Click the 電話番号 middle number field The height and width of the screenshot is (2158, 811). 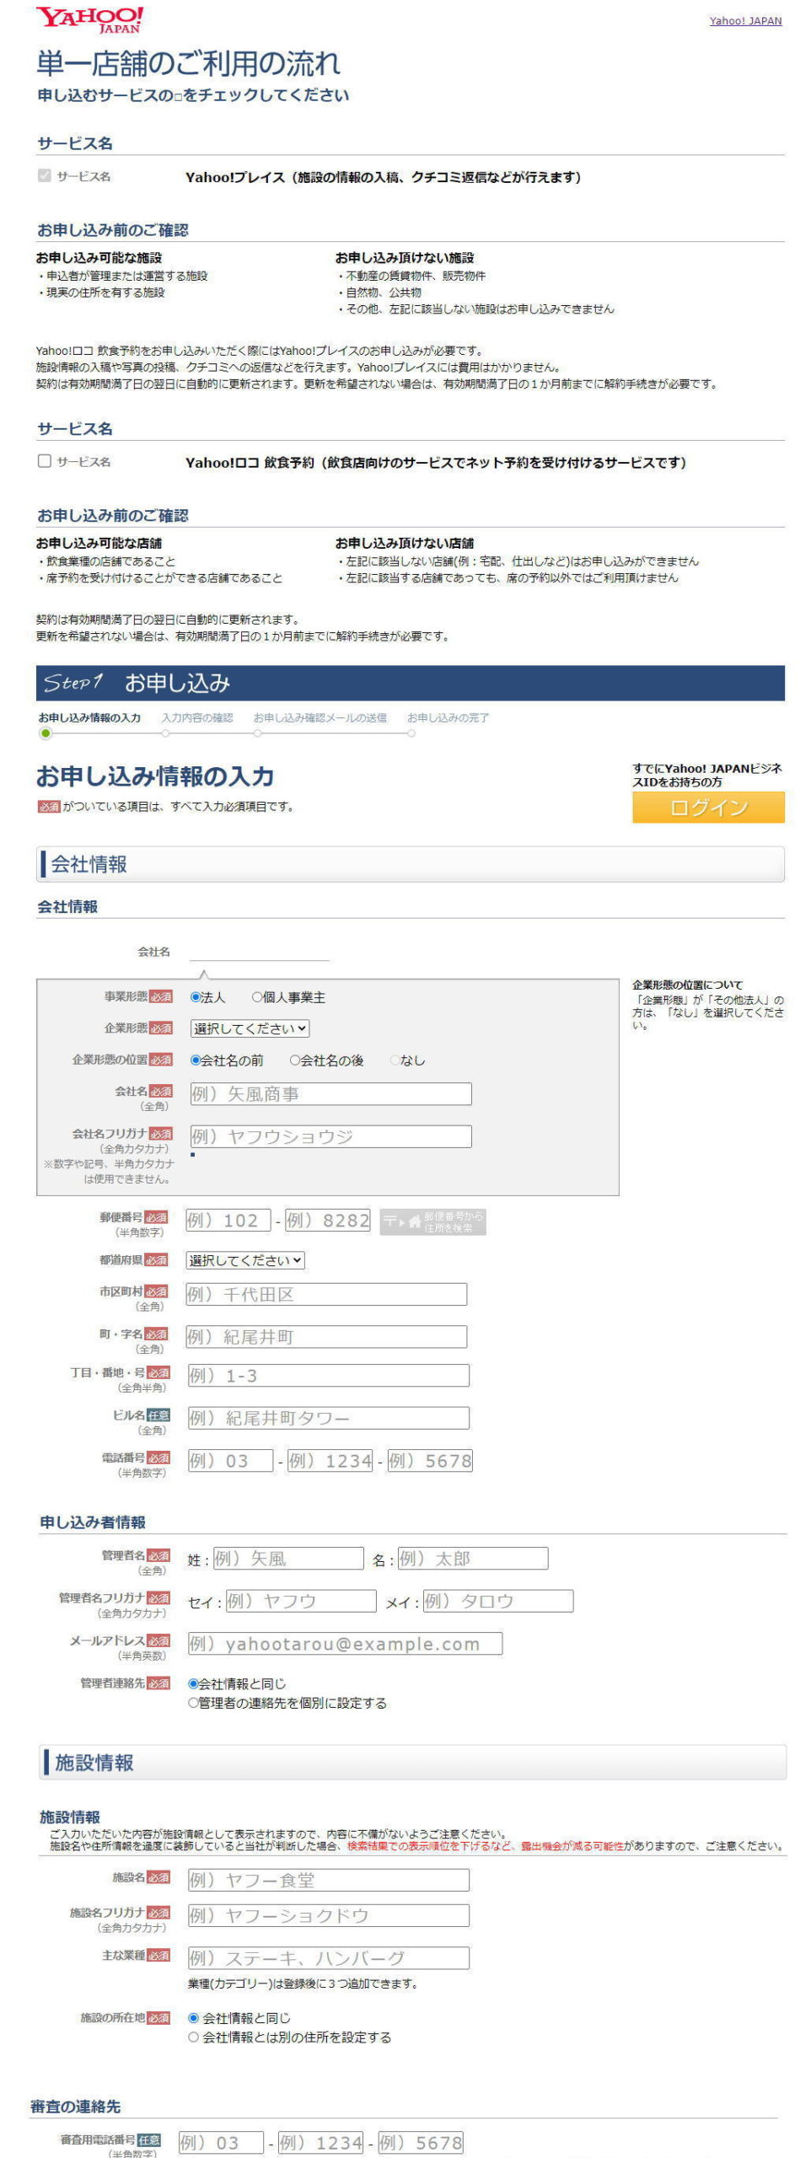point(330,1461)
